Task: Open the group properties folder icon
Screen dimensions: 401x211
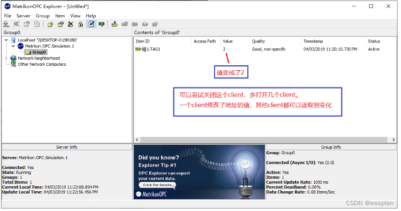Action: 60,24
